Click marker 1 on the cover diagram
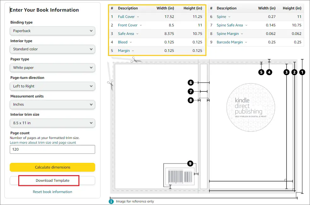The width and height of the screenshot is (310, 205). tap(302, 72)
